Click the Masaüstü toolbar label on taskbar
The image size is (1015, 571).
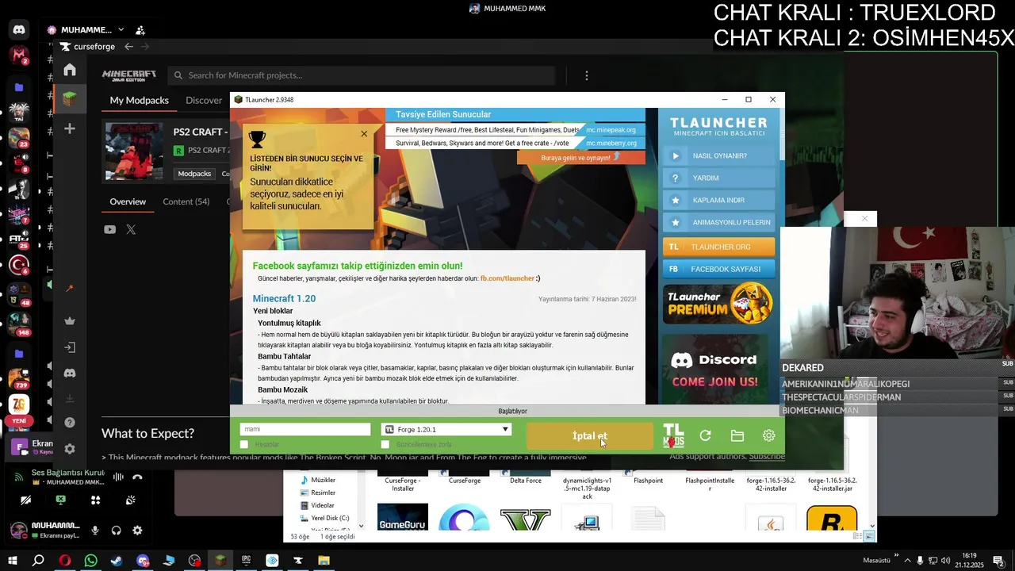coord(876,561)
